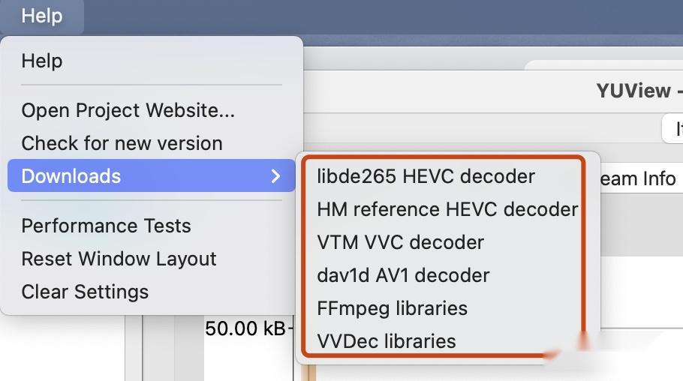Expand the Downloads submenu chevron arrow
Image resolution: width=683 pixels, height=381 pixels.
(276, 176)
